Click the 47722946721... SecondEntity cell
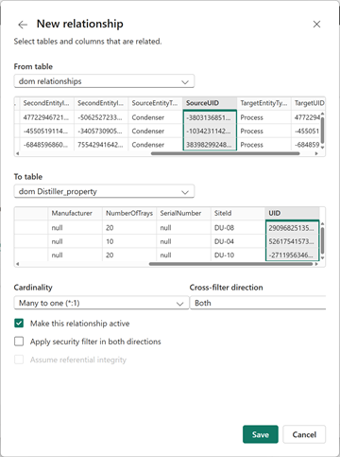340x457 pixels. 46,117
